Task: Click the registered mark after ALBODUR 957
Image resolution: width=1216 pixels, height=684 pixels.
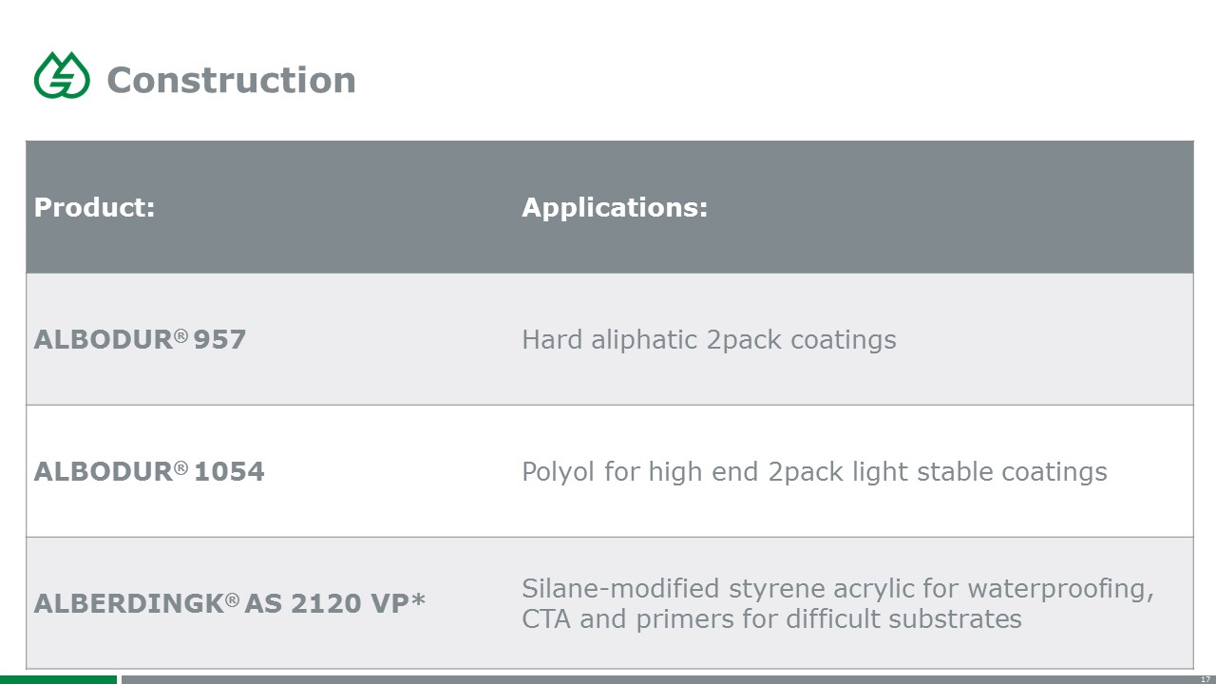Action: point(180,334)
